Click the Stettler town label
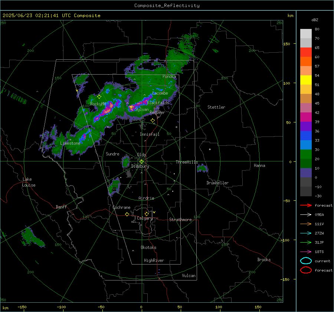 coord(216,107)
